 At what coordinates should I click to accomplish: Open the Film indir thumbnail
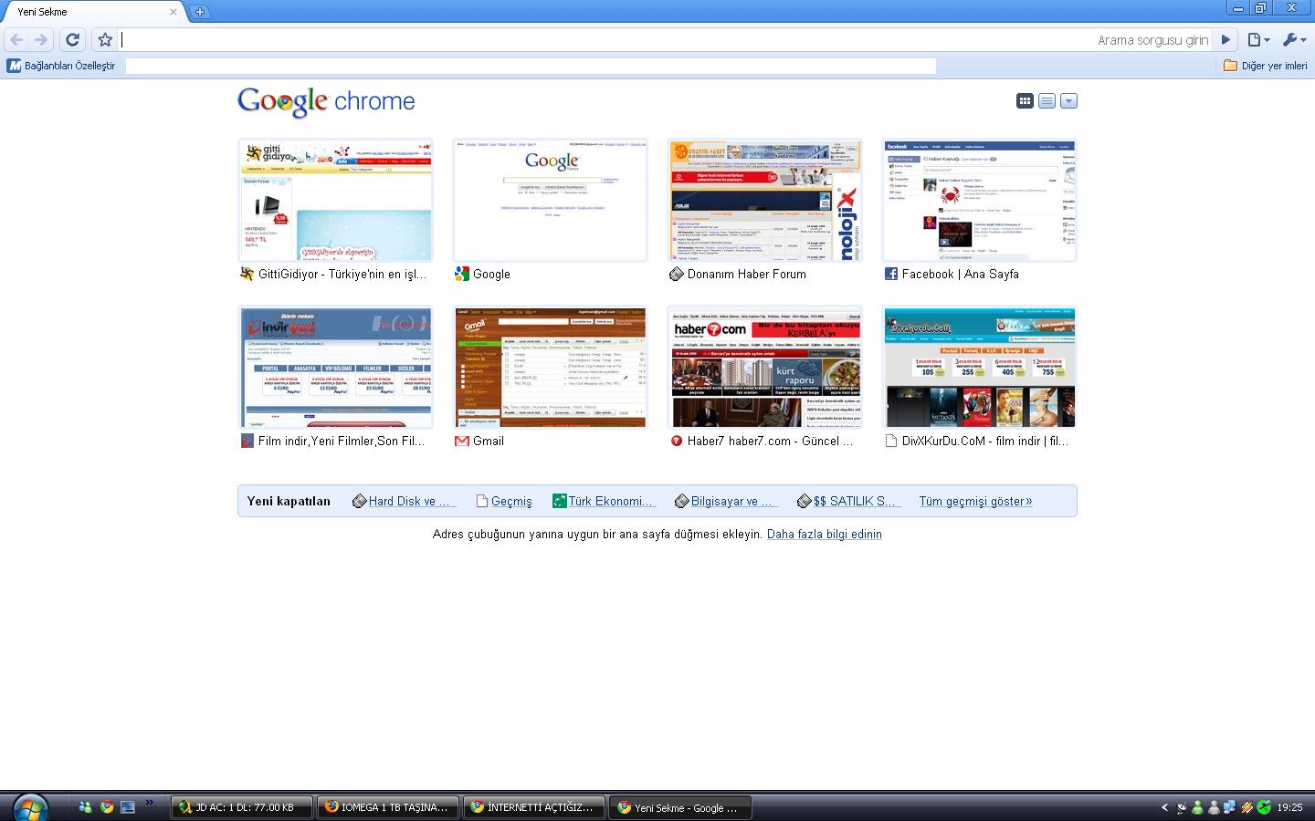pos(335,368)
